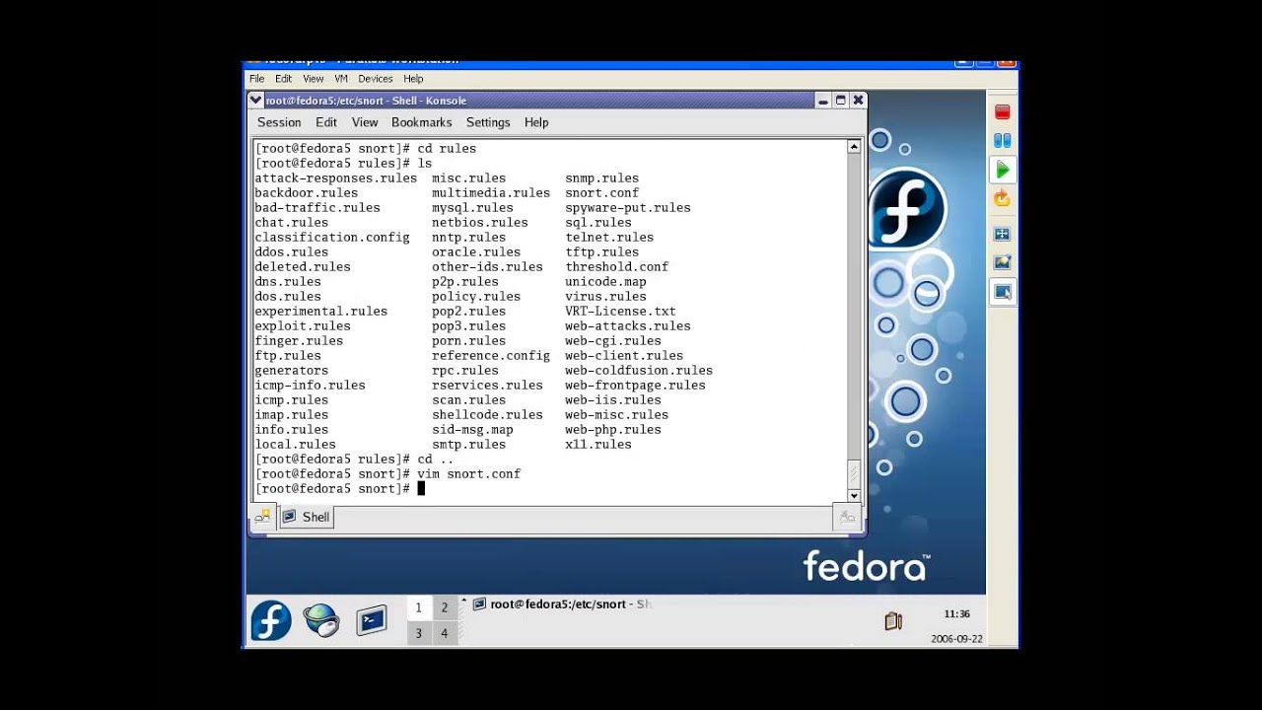Click the taskbar window list arrow
This screenshot has height=710, width=1262.
[463, 601]
